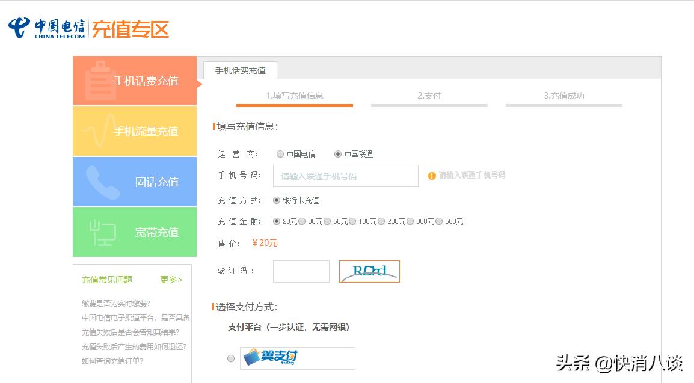Open FAQ 如何查询充值订单?
Viewport: 694px width, 383px height.
[x=112, y=361]
